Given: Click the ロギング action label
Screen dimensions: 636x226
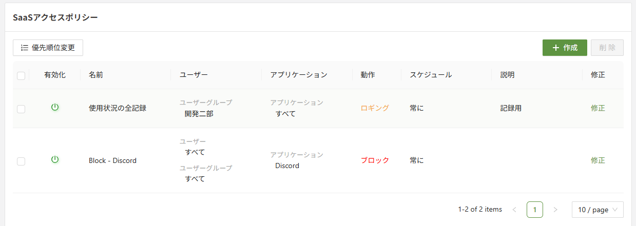Looking at the screenshot, I should point(375,108).
